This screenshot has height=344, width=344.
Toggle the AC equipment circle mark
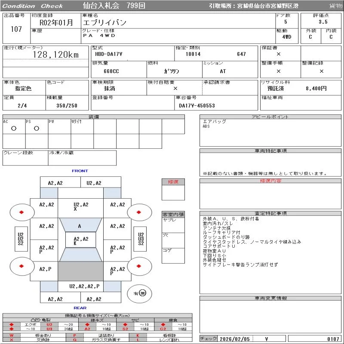pos(14,128)
